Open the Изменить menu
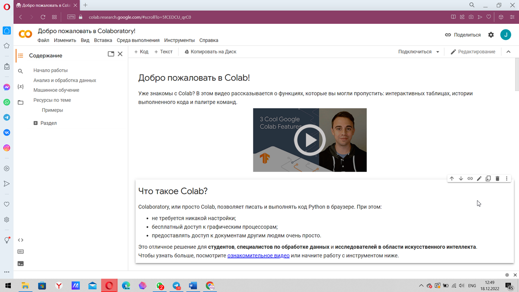 (65, 40)
